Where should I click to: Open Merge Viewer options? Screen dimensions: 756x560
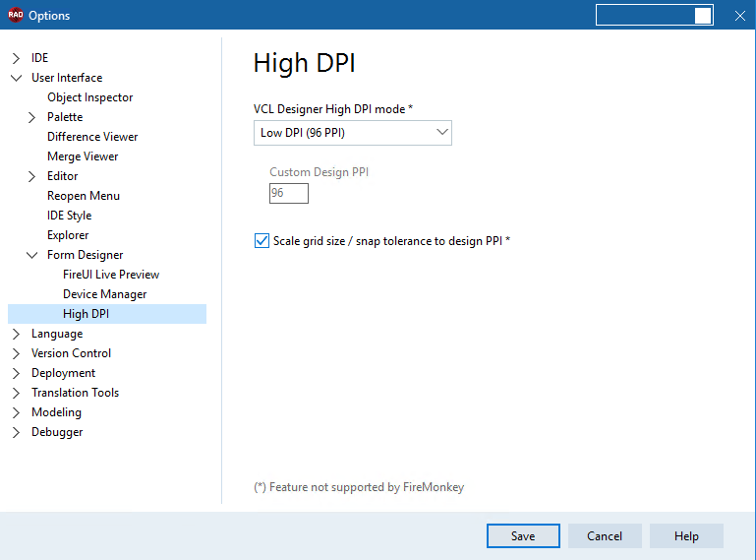(83, 156)
